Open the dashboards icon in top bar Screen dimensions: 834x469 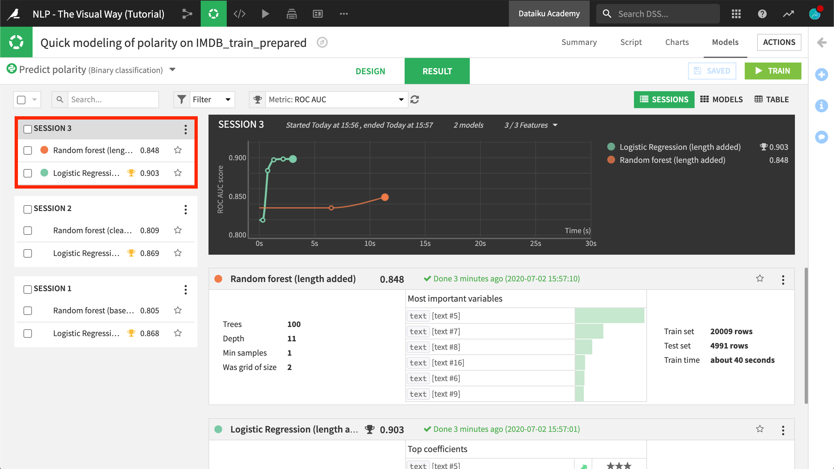[x=318, y=14]
